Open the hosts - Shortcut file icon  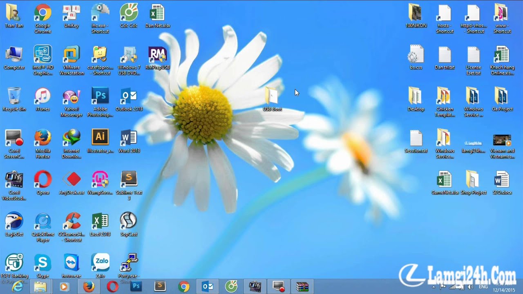445,18
